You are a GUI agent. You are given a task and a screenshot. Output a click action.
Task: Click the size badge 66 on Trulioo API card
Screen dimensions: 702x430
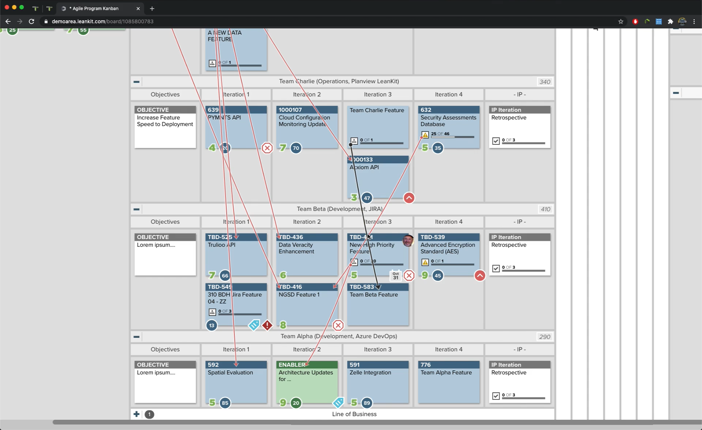click(x=225, y=276)
